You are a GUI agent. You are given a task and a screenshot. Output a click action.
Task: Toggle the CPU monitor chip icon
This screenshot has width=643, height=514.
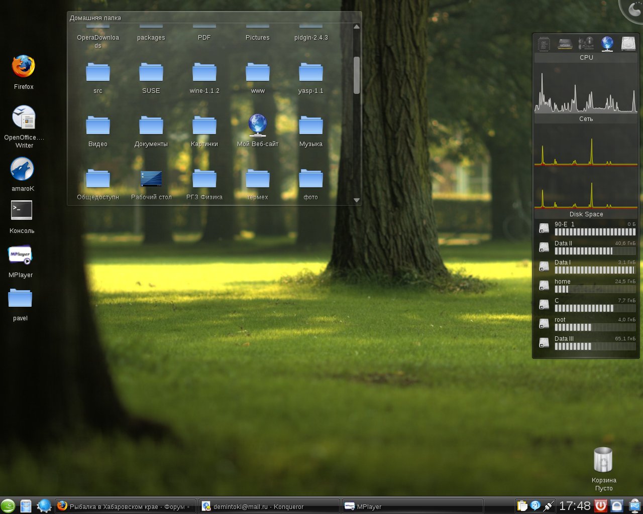point(544,44)
